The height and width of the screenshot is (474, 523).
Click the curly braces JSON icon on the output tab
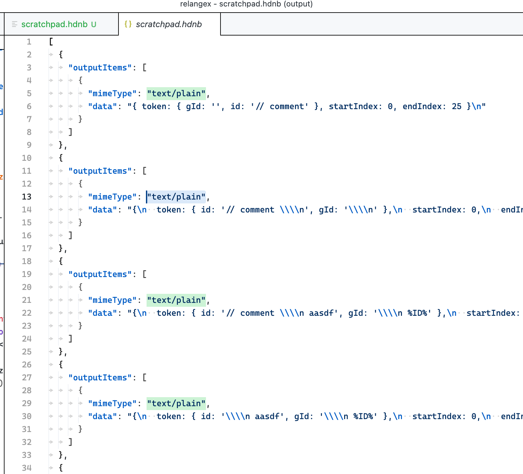click(128, 24)
